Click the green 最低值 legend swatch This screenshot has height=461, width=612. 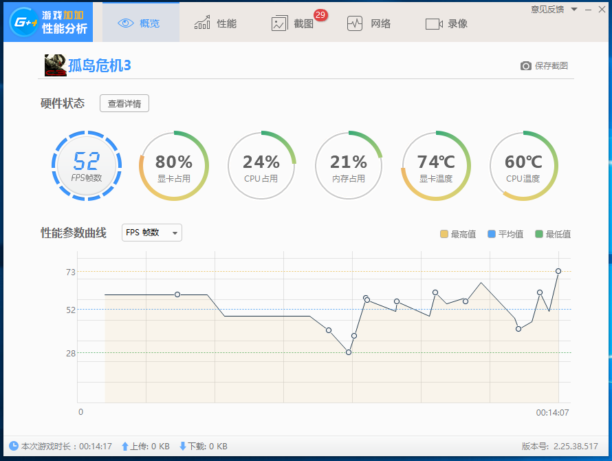click(539, 234)
